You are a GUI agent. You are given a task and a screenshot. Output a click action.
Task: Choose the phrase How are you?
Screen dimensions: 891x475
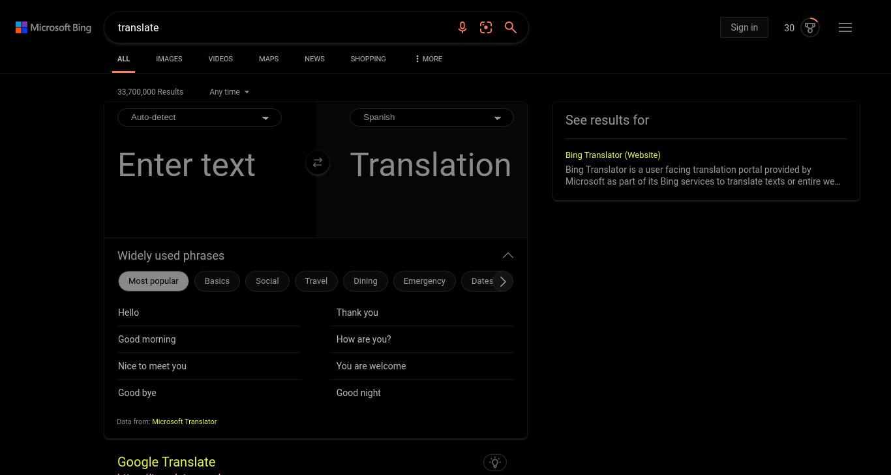[x=364, y=339]
